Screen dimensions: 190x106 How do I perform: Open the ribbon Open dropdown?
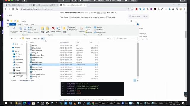click(89, 27)
